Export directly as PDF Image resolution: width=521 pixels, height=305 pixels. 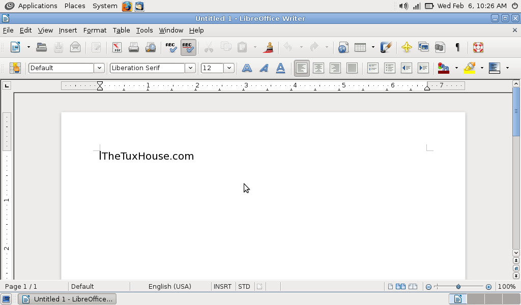point(117,47)
